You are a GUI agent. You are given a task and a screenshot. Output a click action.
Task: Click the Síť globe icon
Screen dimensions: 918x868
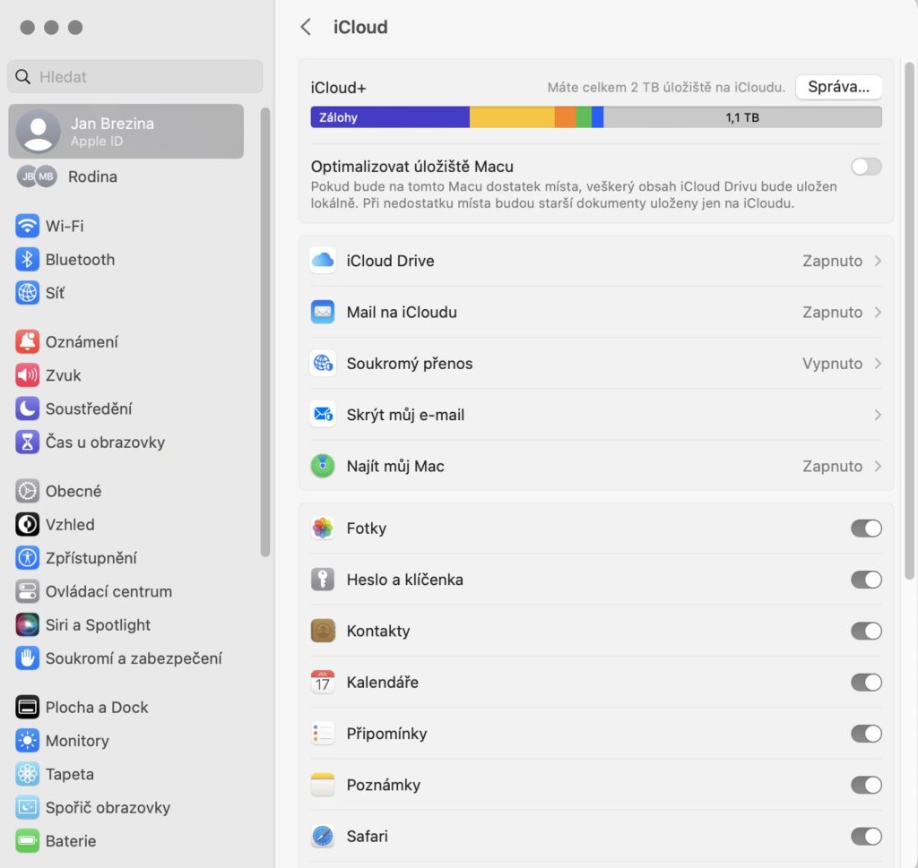27,292
